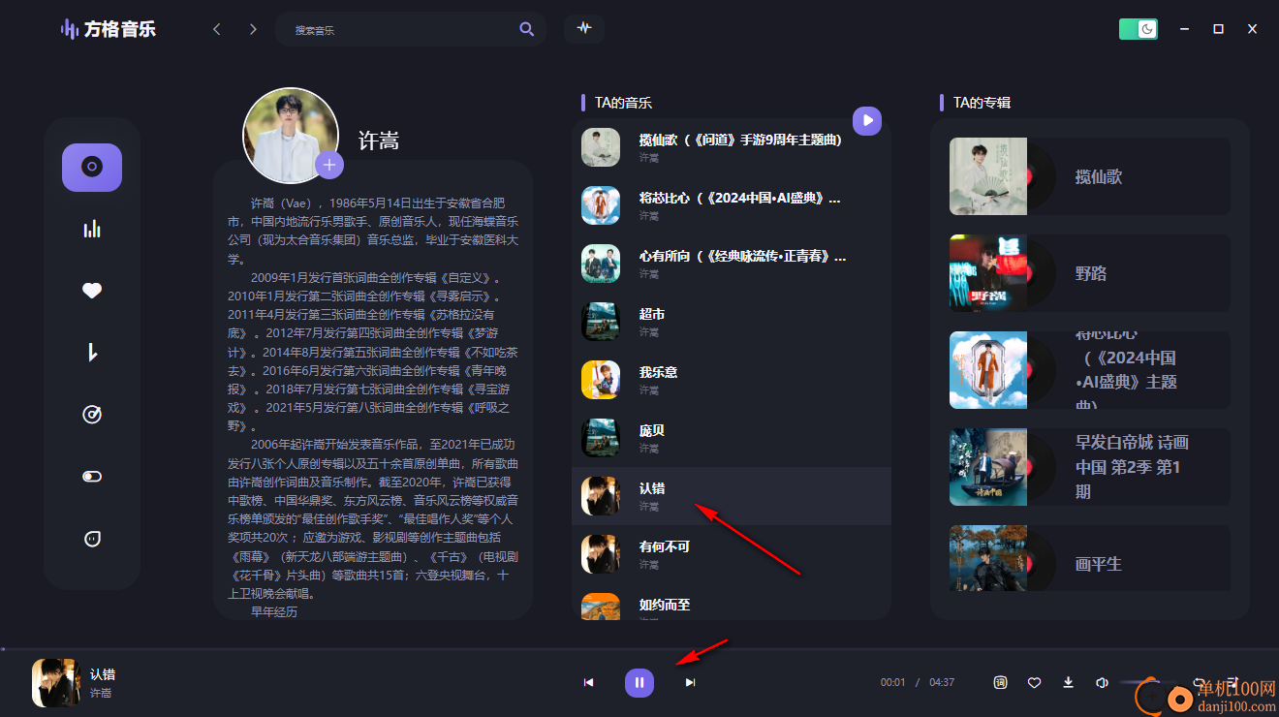
Task: Click the switch-shaped sidebar icon
Action: 92,477
